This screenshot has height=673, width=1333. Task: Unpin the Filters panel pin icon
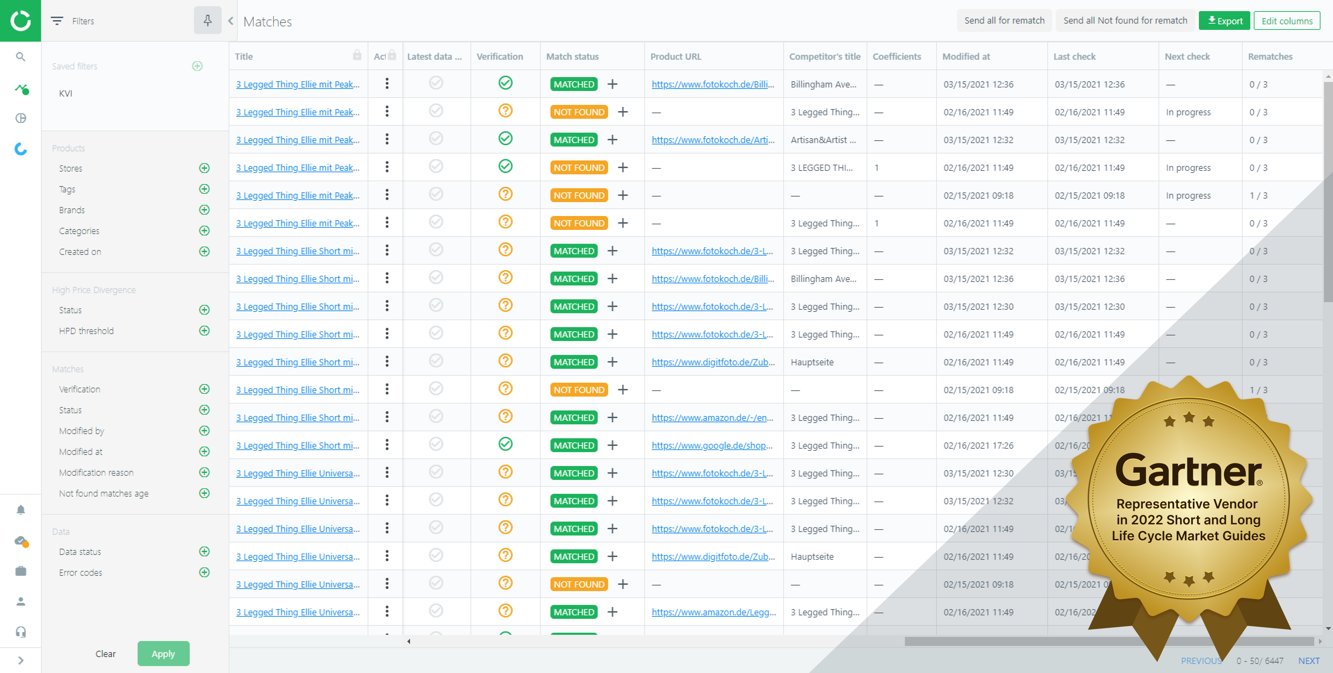pyautogui.click(x=207, y=21)
